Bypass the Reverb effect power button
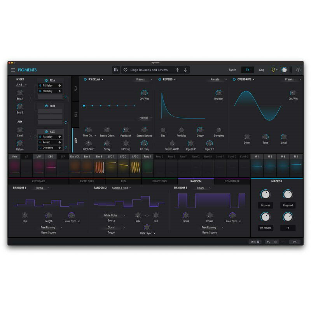 [160, 79]
